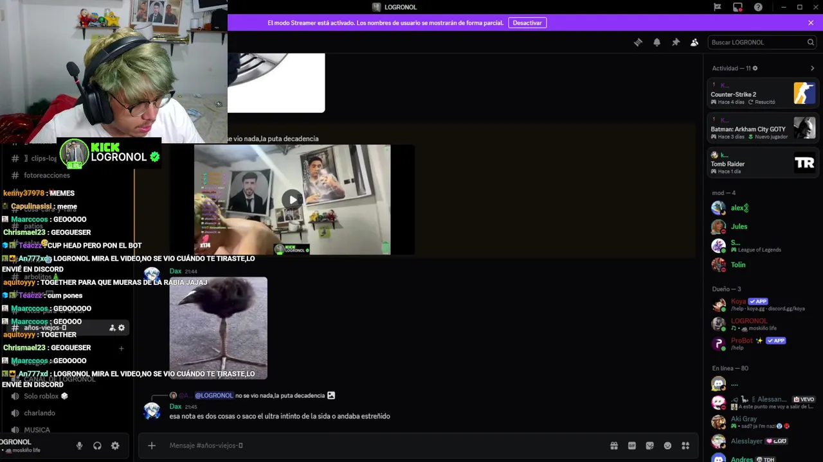Open the inbox icon with red dot
The width and height of the screenshot is (823, 462).
[737, 7]
